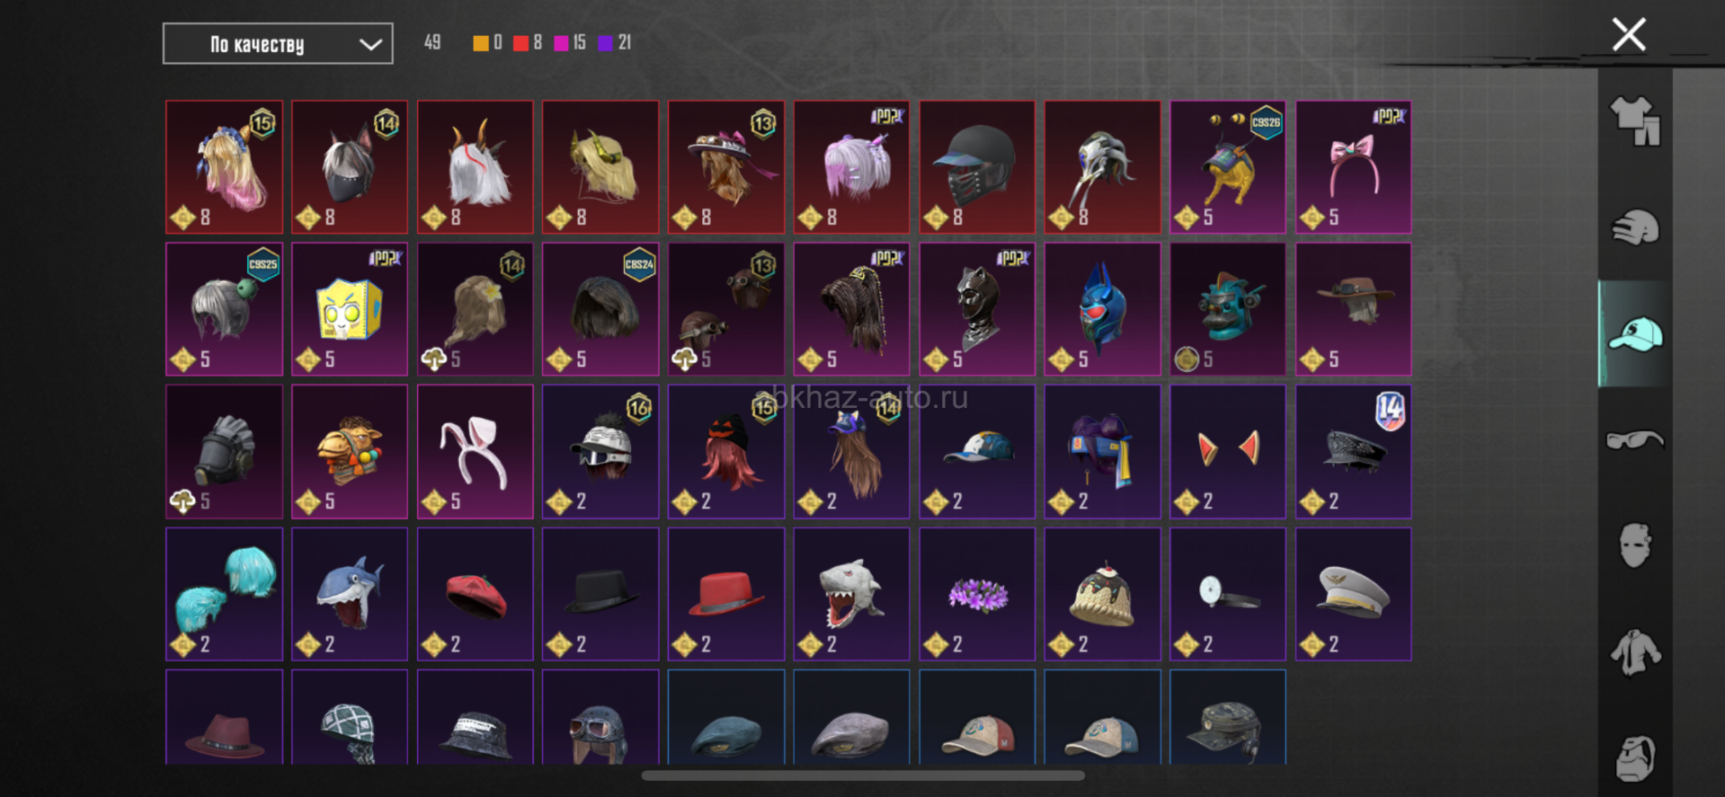This screenshot has height=797, width=1725.
Task: Select the yellow cube head mask item
Action: (x=350, y=309)
